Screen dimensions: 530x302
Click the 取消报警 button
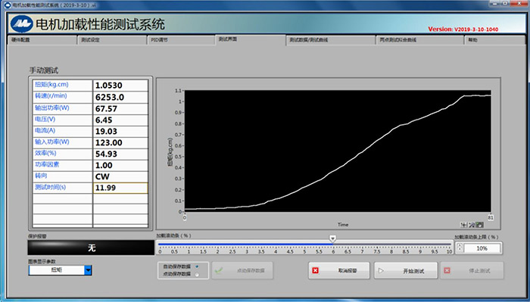click(x=339, y=270)
